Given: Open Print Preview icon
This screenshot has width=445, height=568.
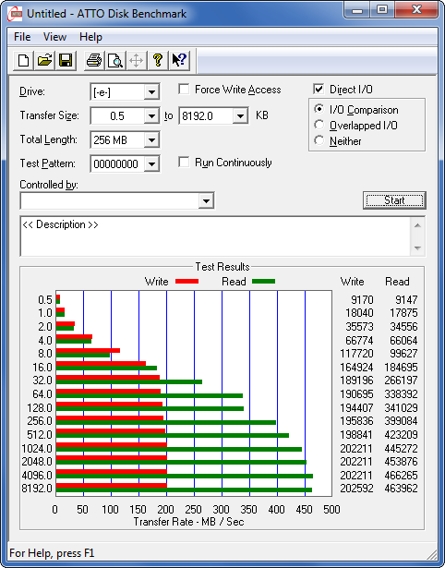Looking at the screenshot, I should pyautogui.click(x=115, y=60).
